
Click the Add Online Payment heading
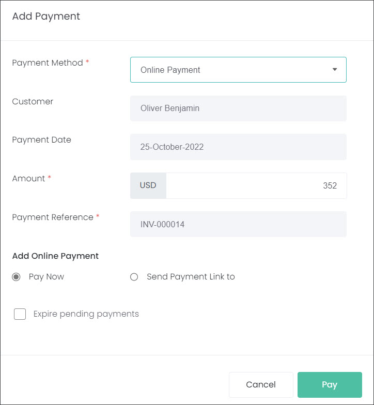[55, 256]
